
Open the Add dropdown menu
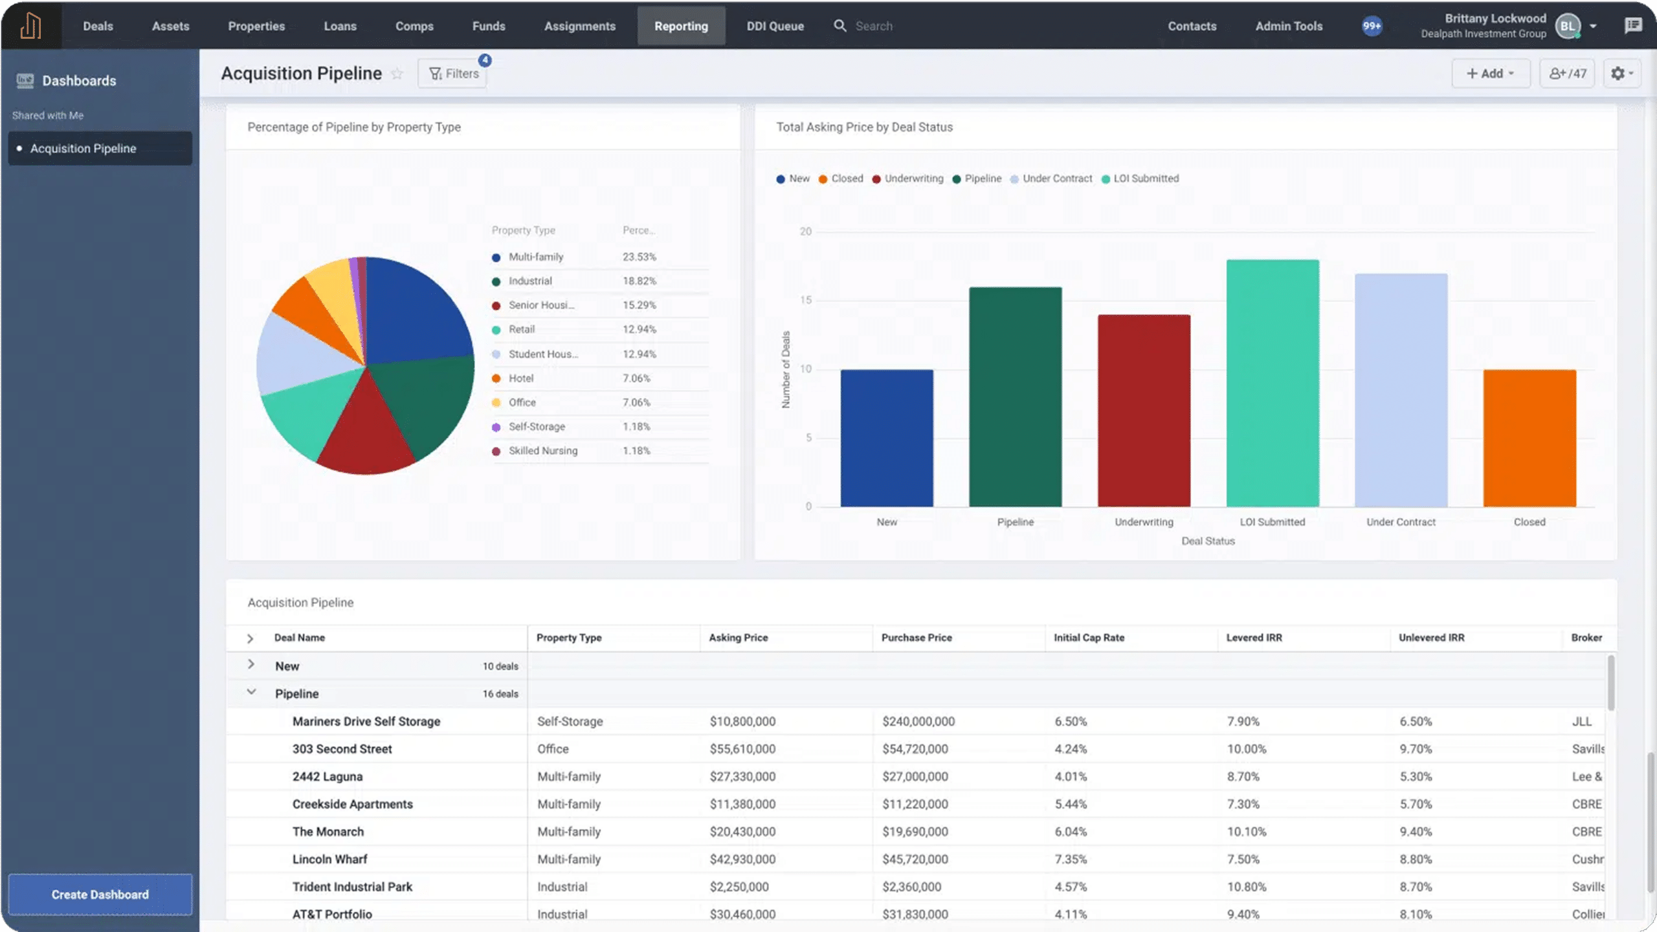pyautogui.click(x=1490, y=74)
